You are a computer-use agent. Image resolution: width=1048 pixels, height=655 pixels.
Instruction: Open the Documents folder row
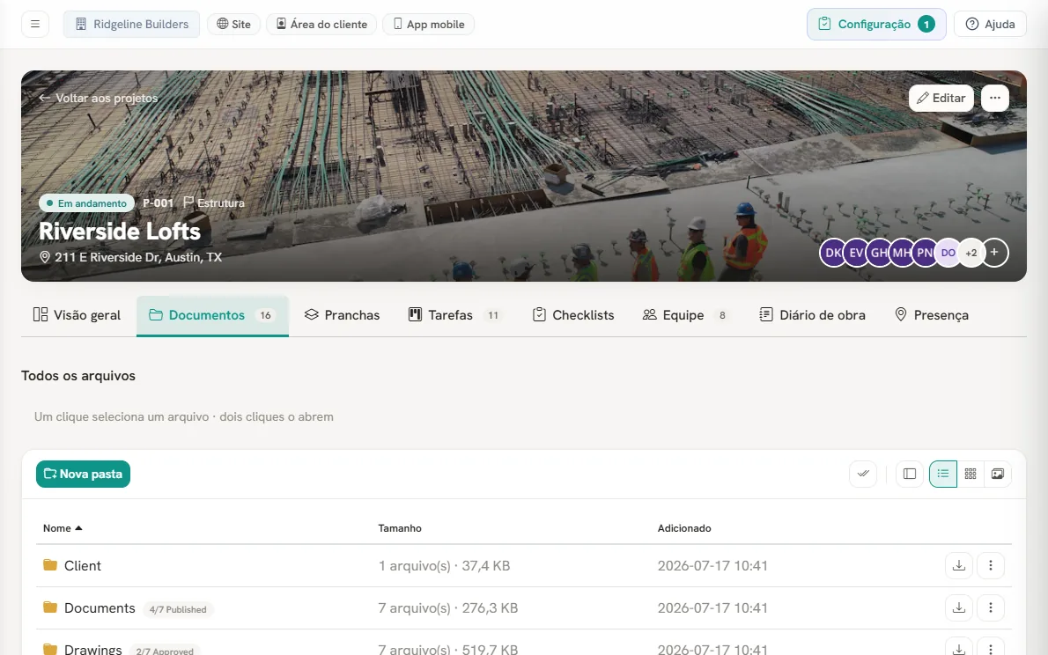524,608
